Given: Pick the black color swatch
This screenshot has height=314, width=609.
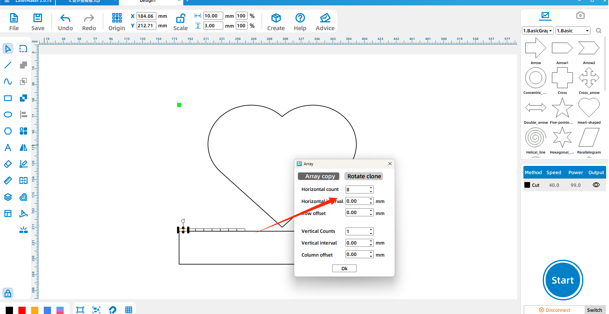Looking at the screenshot, I should pyautogui.click(x=10, y=310).
